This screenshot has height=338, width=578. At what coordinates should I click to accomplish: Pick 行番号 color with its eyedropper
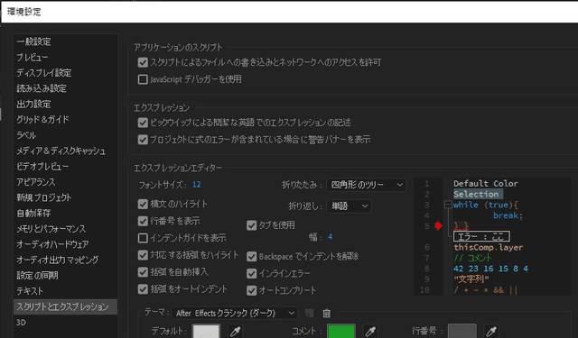[x=491, y=332]
